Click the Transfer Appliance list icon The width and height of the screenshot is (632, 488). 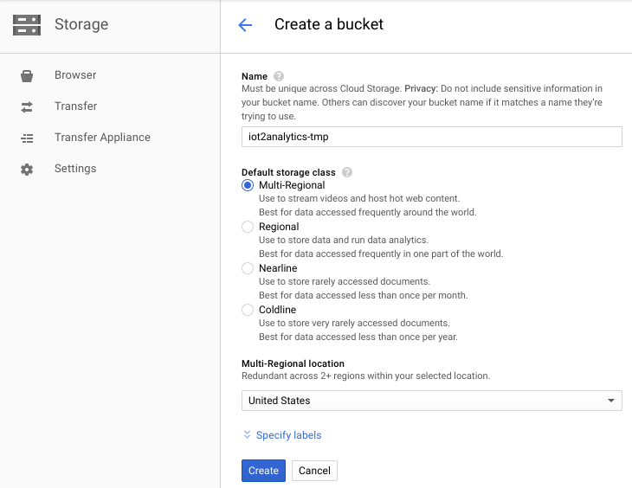tap(27, 138)
